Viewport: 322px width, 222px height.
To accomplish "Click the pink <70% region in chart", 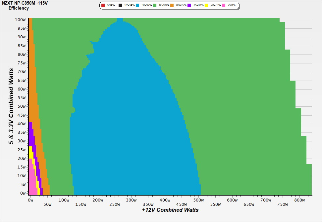I will [x=32, y=182].
